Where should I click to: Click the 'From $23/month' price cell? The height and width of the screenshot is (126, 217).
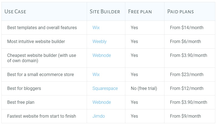[190, 75]
